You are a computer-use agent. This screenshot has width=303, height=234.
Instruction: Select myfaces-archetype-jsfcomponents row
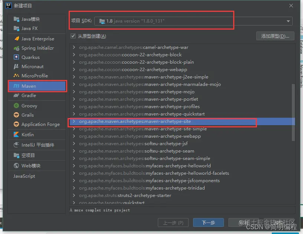point(182,181)
